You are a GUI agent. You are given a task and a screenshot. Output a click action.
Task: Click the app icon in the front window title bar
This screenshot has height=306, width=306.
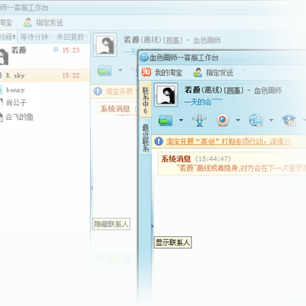(144, 58)
